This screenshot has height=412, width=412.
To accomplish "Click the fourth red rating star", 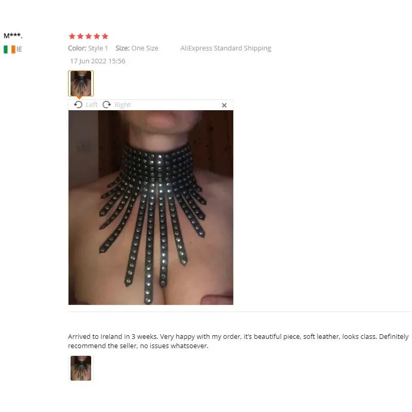I will pos(97,36).
